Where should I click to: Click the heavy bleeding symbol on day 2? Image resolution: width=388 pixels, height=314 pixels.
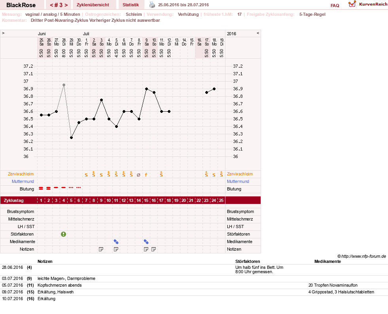tap(49, 188)
